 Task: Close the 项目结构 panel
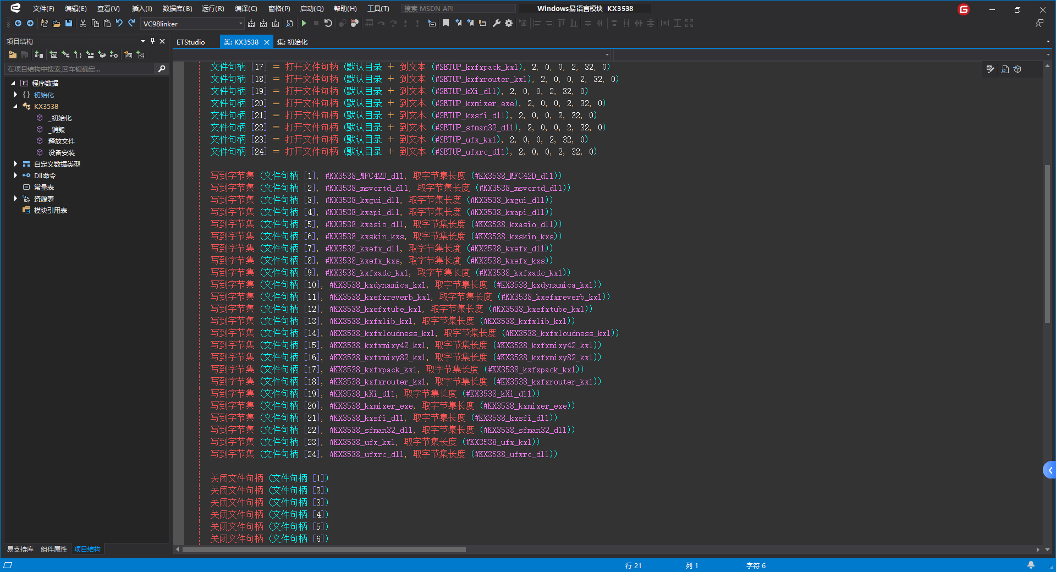click(x=162, y=41)
